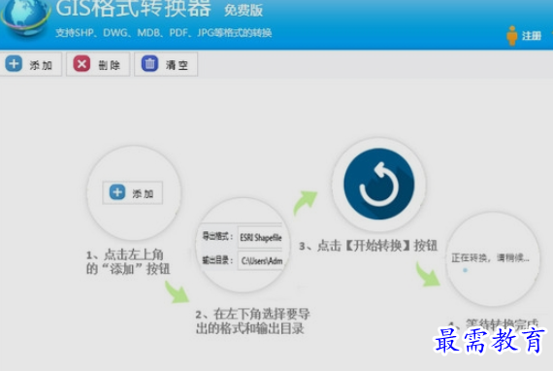Click the 清空 (Clear) toolbar button

pyautogui.click(x=166, y=64)
